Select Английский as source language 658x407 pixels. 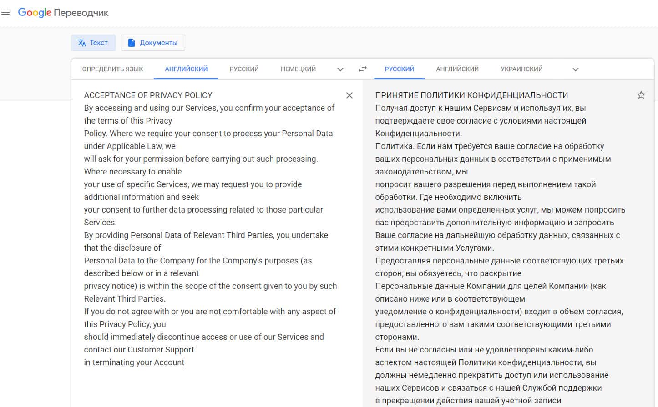point(186,69)
